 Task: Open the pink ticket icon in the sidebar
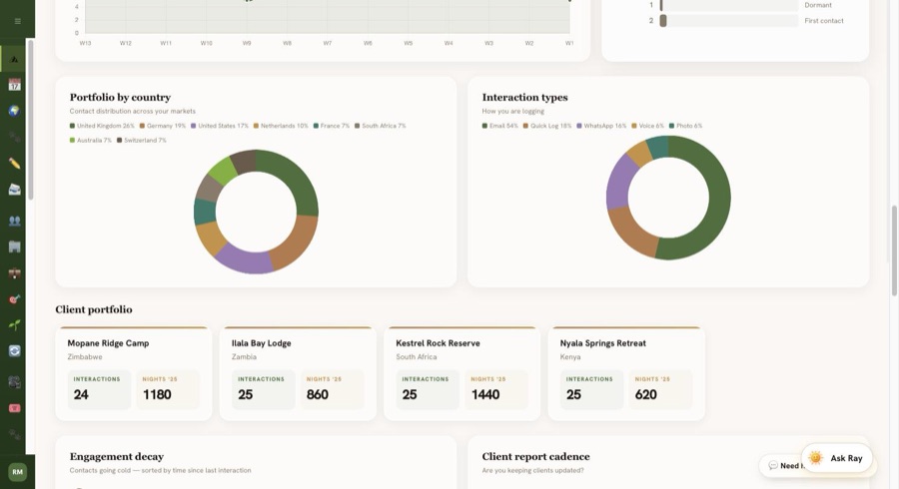click(x=14, y=408)
